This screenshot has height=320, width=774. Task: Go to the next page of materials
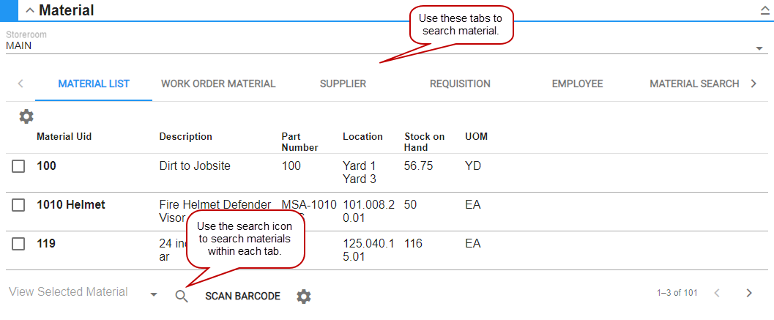[x=749, y=293]
